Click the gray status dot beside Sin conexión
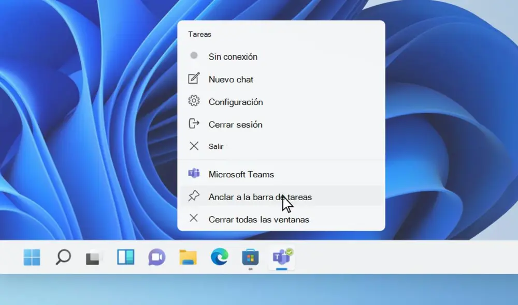Image resolution: width=518 pixels, height=305 pixels. point(194,55)
